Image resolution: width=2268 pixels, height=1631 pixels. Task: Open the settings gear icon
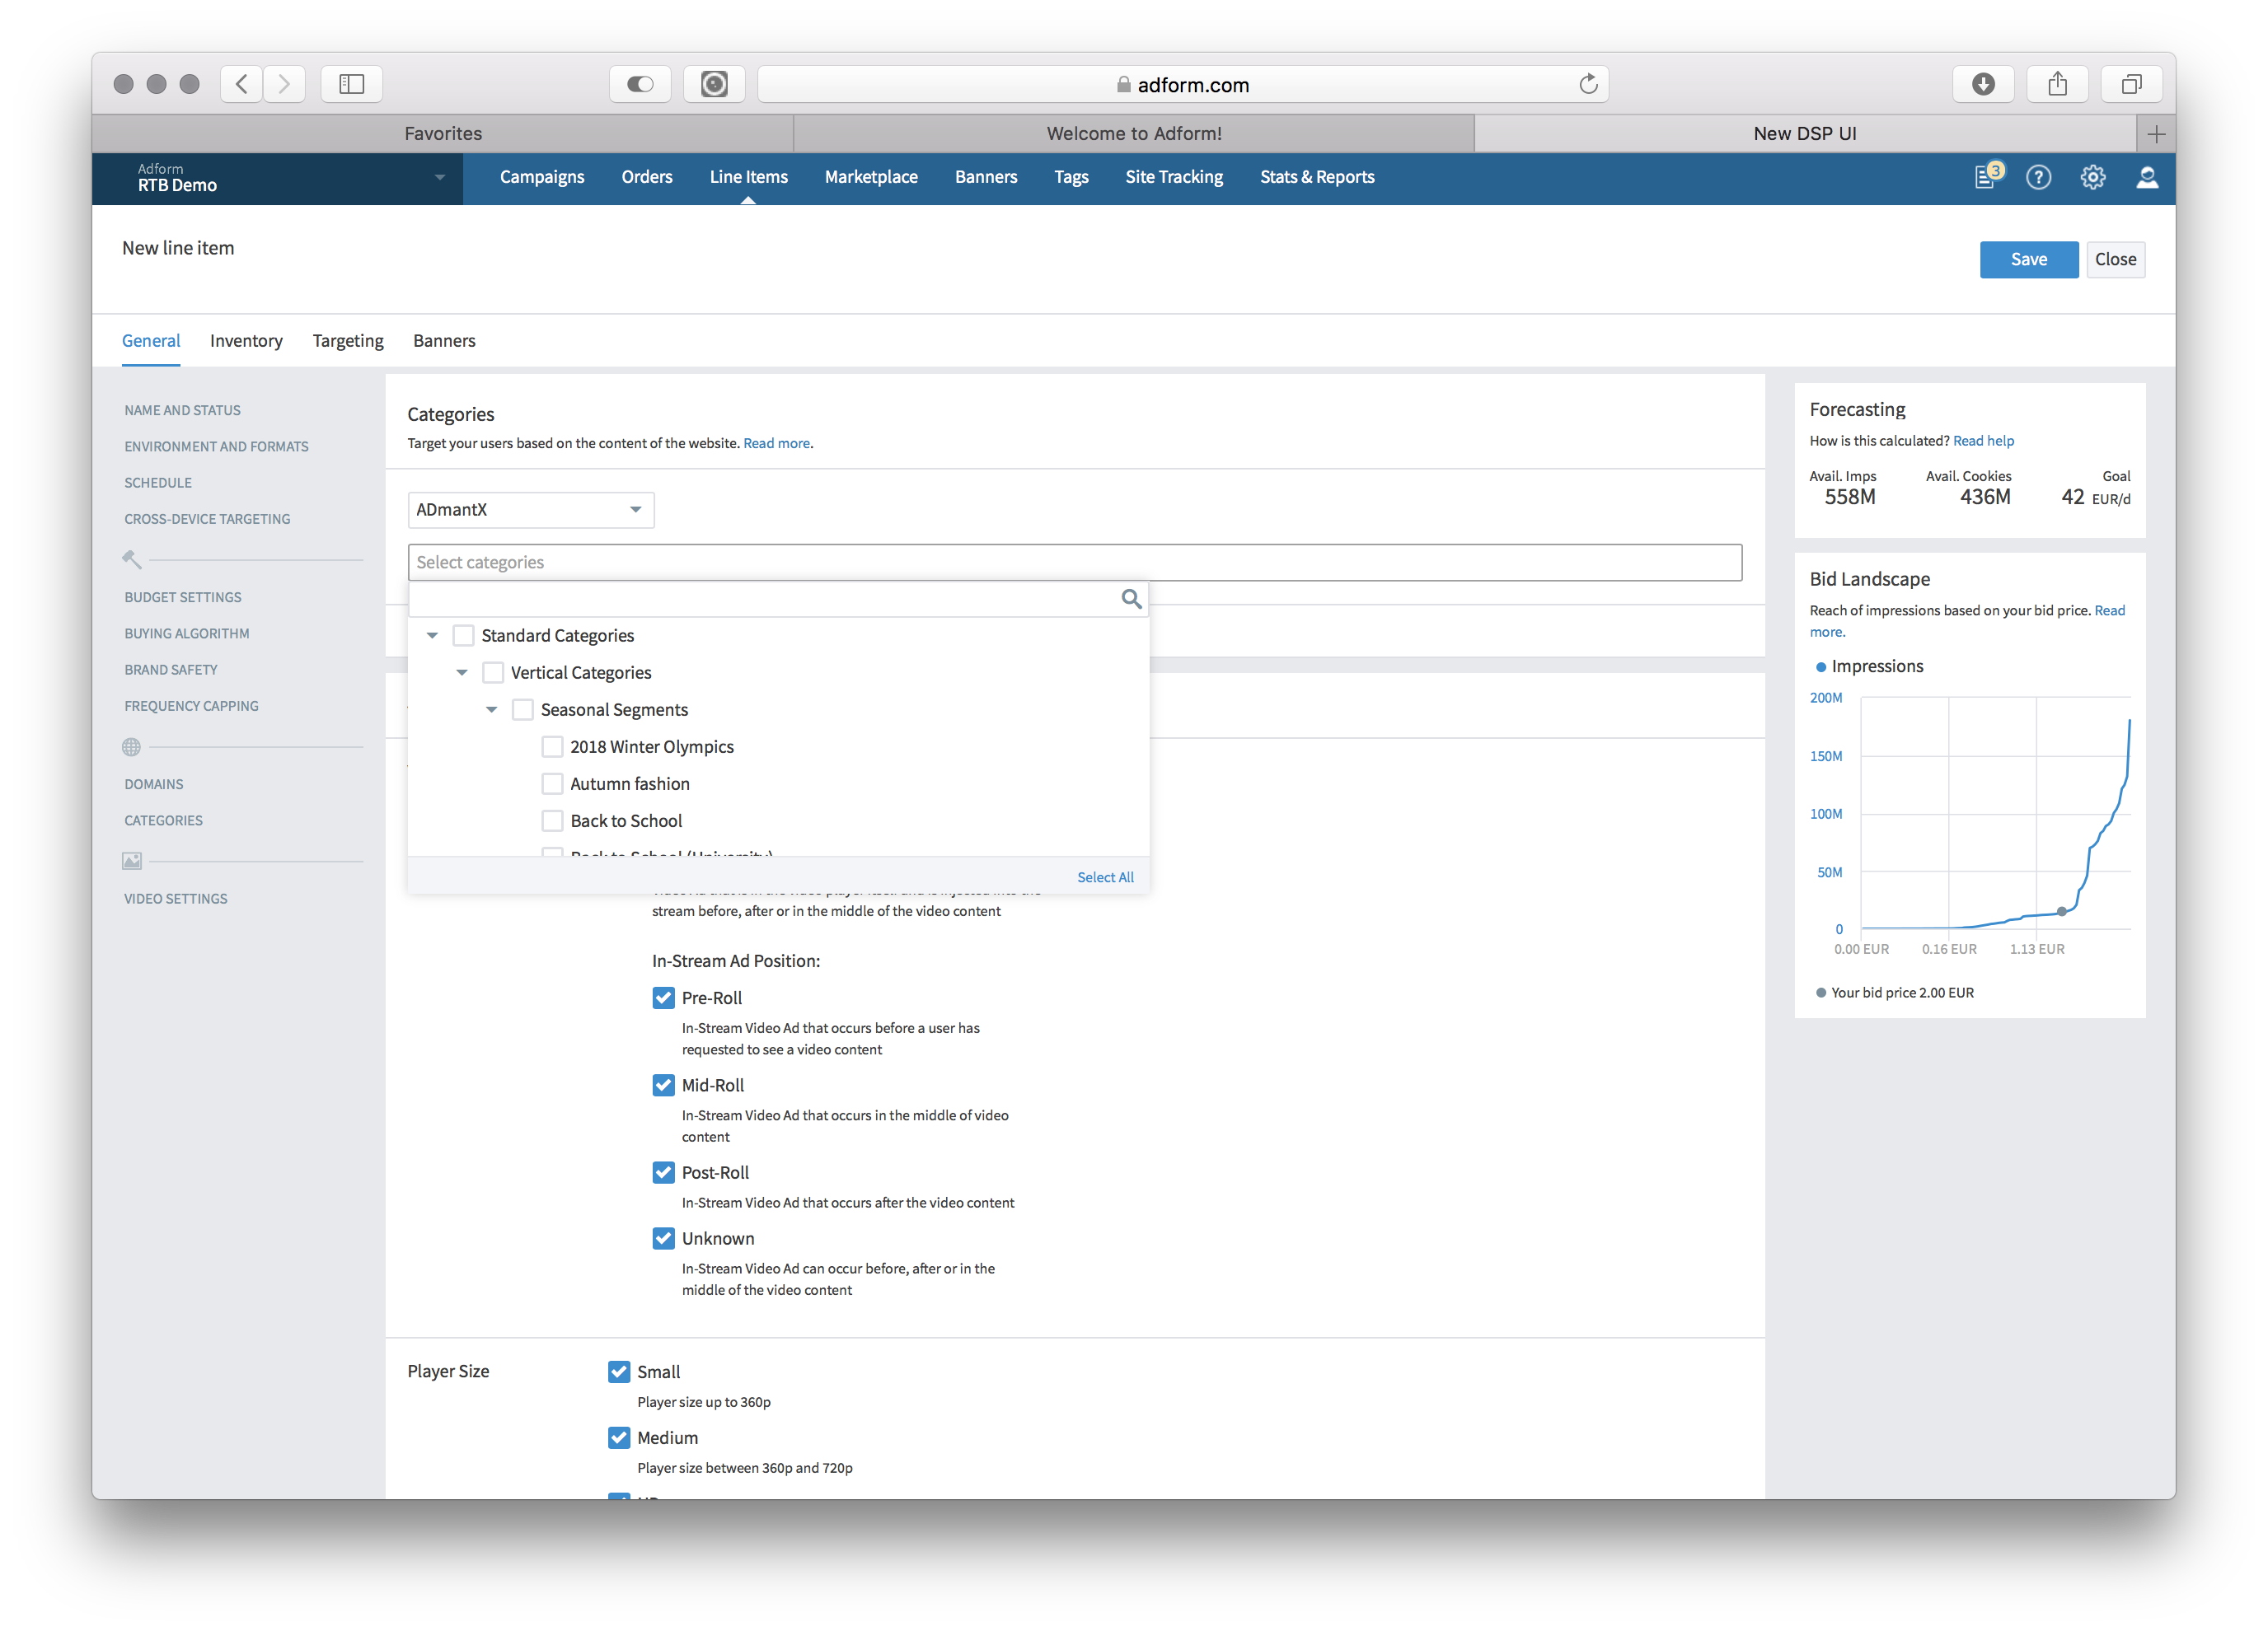click(x=2092, y=178)
